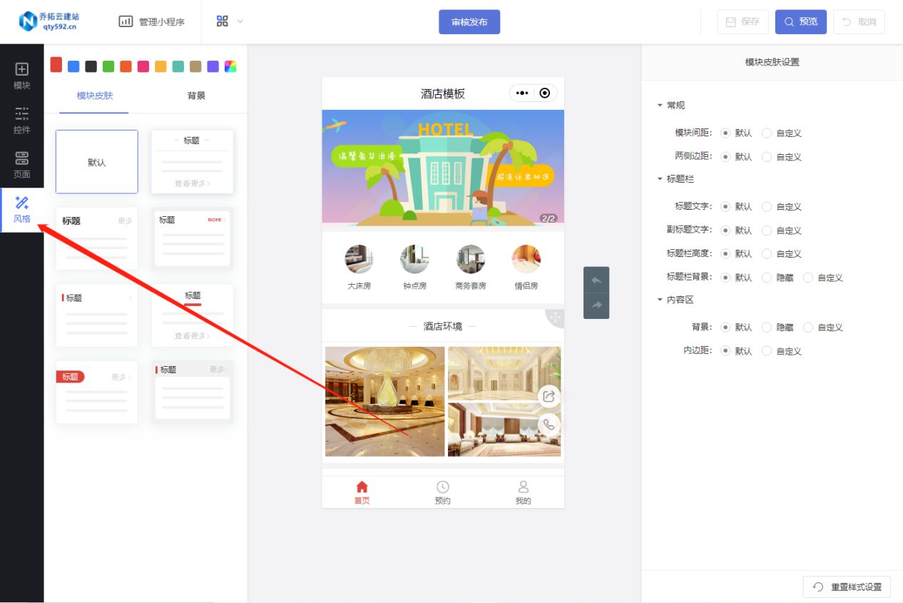Click the undo arrow beside the phone preview
Screen dimensions: 903x603
click(596, 278)
